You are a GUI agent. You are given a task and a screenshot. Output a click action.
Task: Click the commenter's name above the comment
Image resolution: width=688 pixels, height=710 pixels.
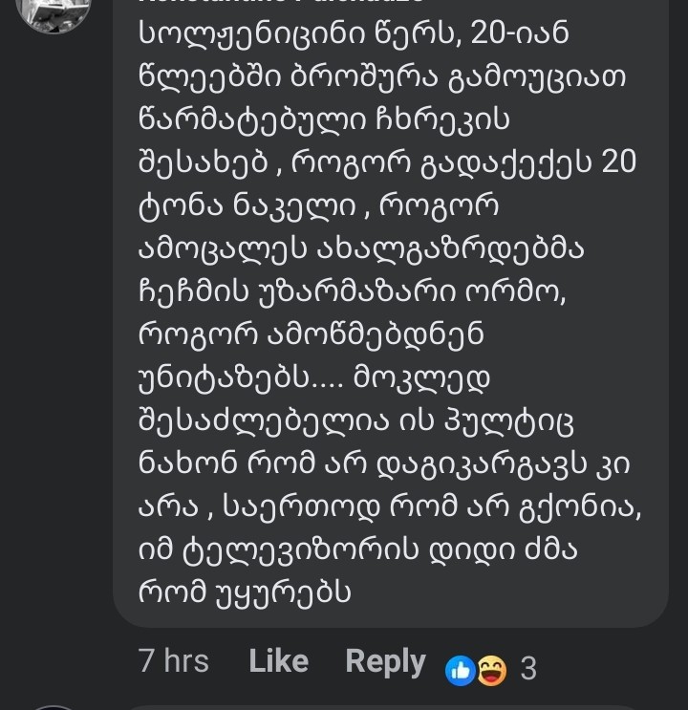[x=287, y=4]
